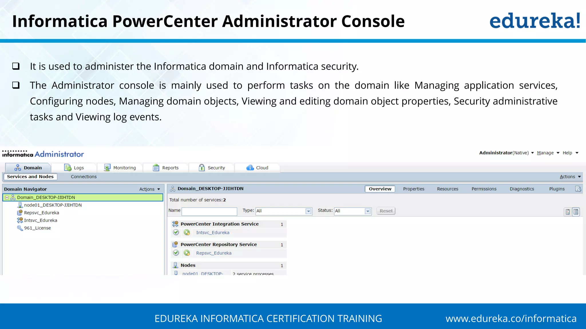Open the Plugins tab
Image resolution: width=586 pixels, height=329 pixels.
click(x=557, y=189)
